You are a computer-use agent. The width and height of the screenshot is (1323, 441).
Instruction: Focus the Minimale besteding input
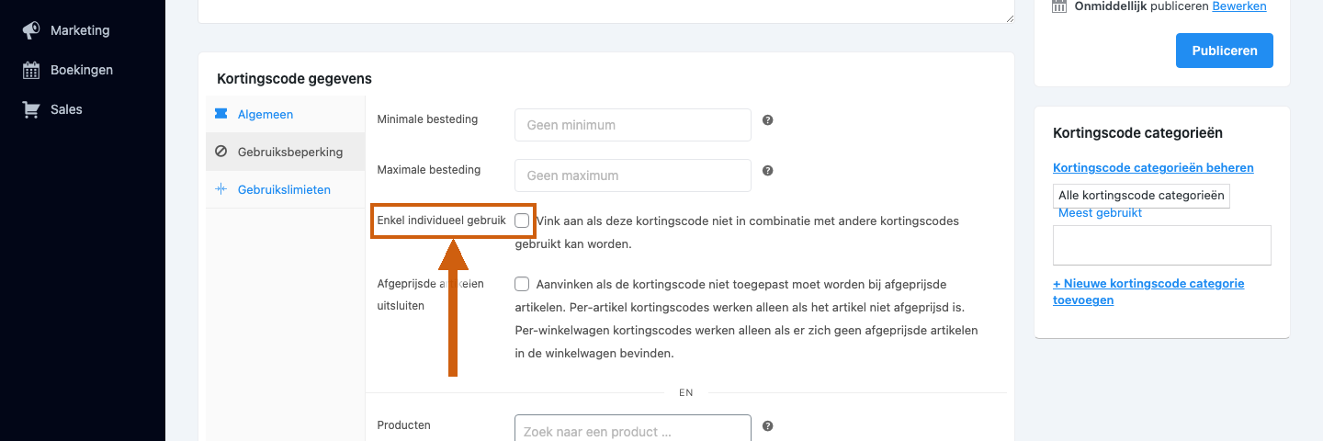coord(633,125)
